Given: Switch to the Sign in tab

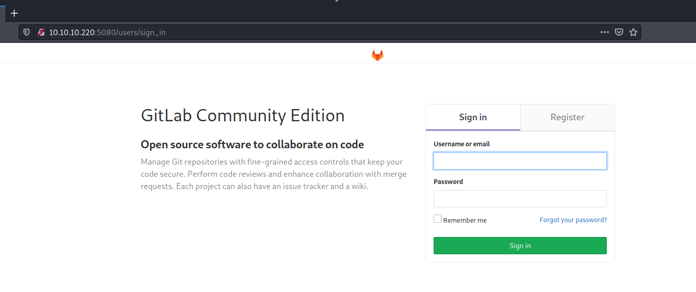Looking at the screenshot, I should pyautogui.click(x=473, y=117).
